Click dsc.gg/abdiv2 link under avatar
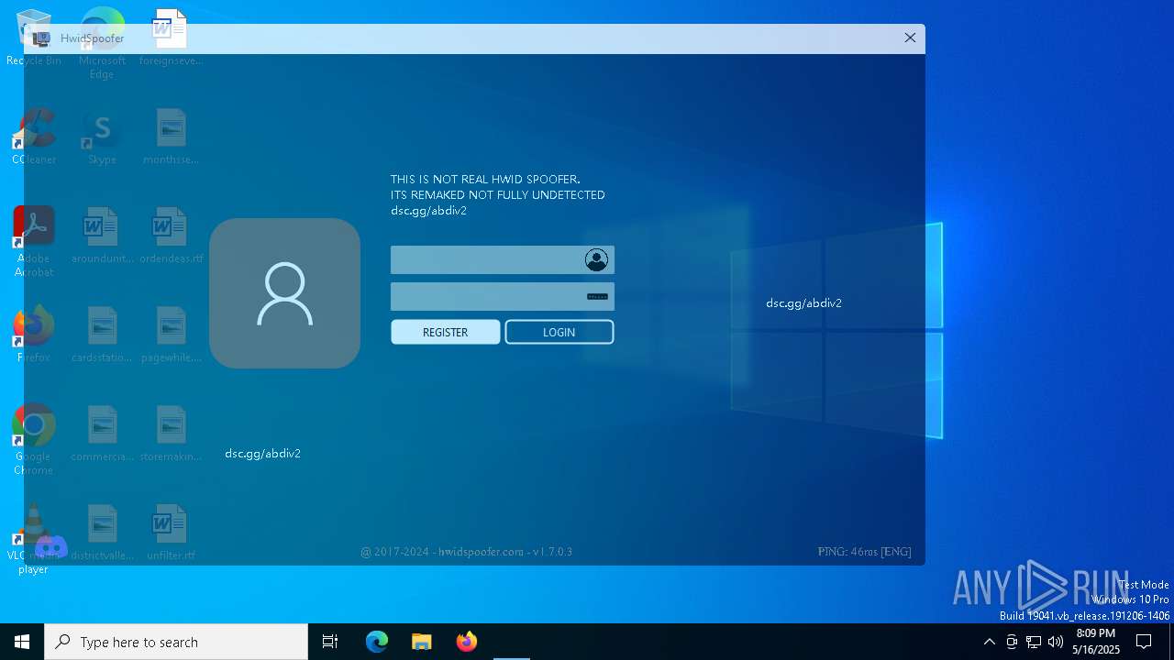 (262, 454)
